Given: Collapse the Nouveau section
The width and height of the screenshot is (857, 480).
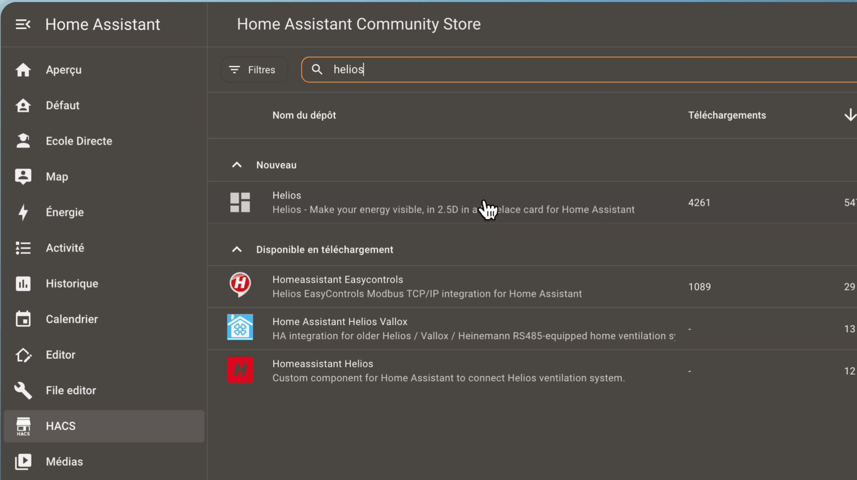Looking at the screenshot, I should click(x=237, y=165).
